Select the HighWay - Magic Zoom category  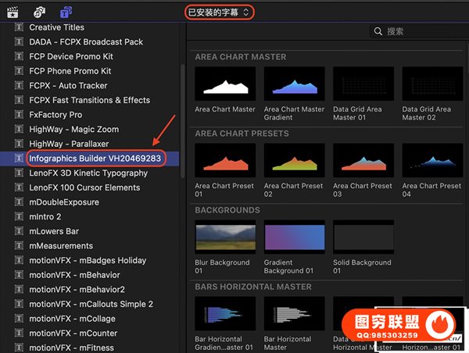point(74,129)
